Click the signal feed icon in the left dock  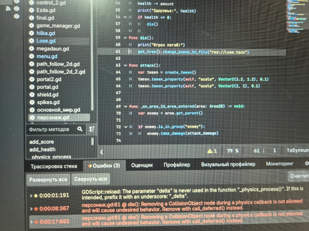point(8,9)
